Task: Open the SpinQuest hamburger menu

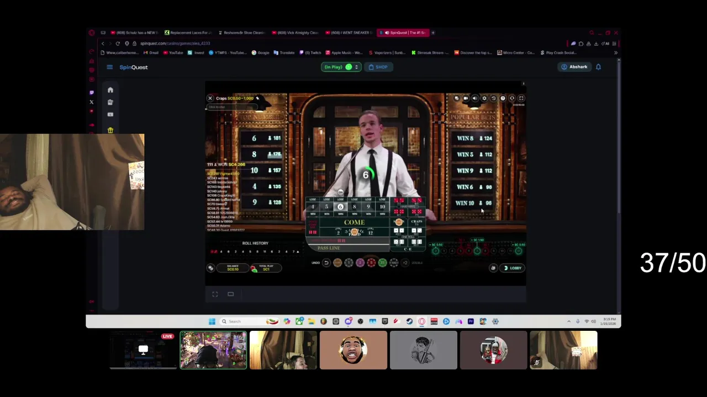Action: pyautogui.click(x=109, y=67)
